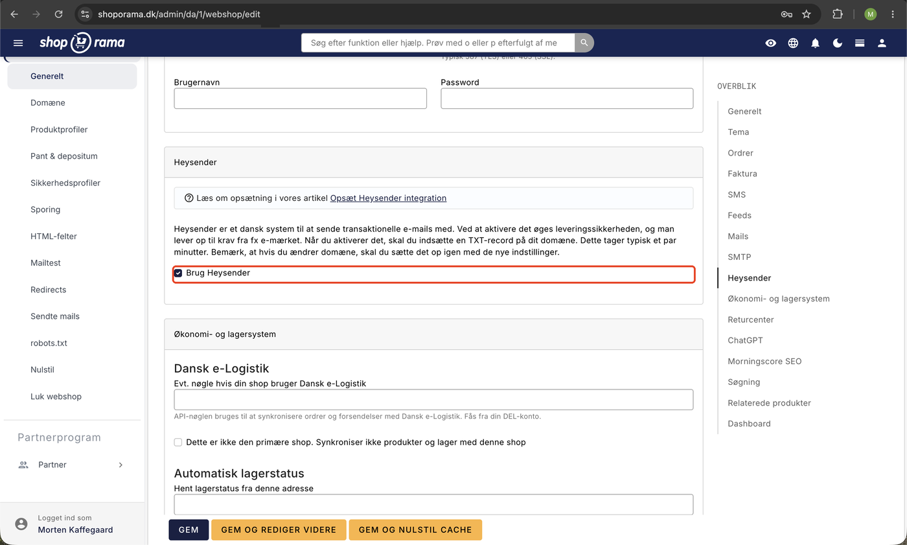Uncheck the Brug Heysender checkbox

[178, 273]
